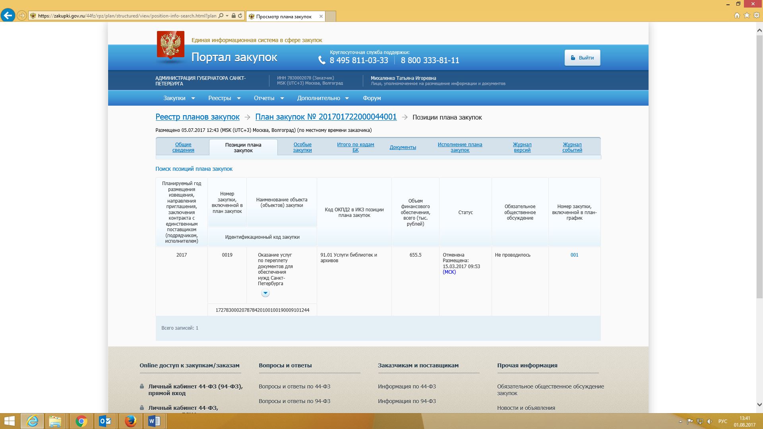Viewport: 763px width, 429px height.
Task: Click the phone handset support icon
Action: [x=322, y=60]
